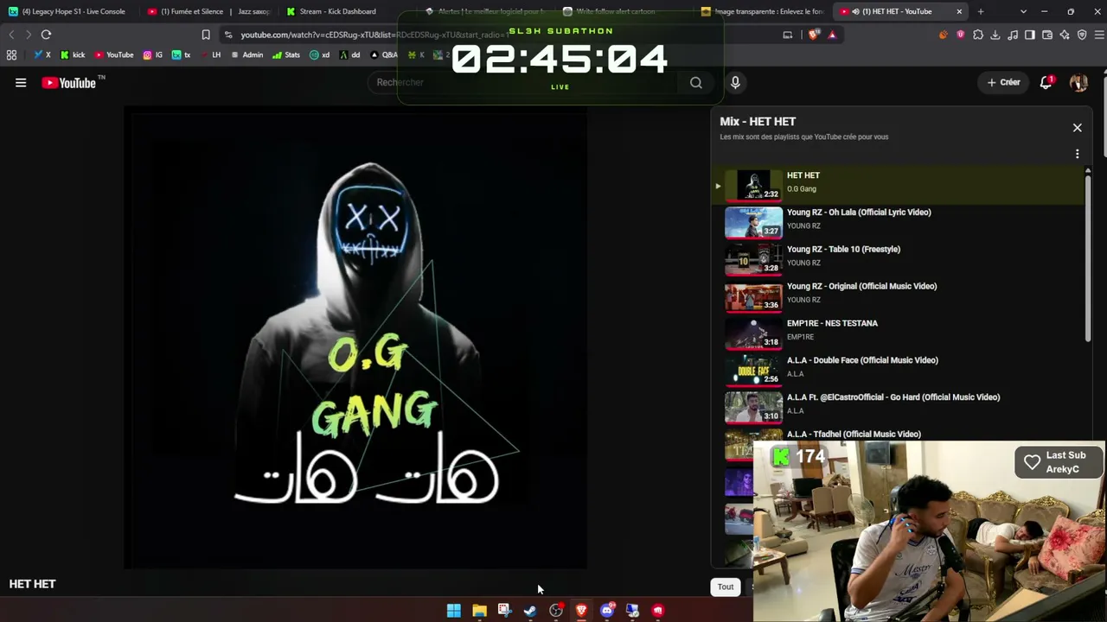
Task: Close the HET HET - YouTube tab
Action: (959, 11)
